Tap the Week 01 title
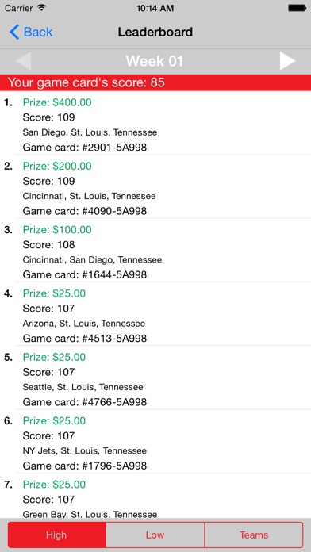 tap(155, 61)
